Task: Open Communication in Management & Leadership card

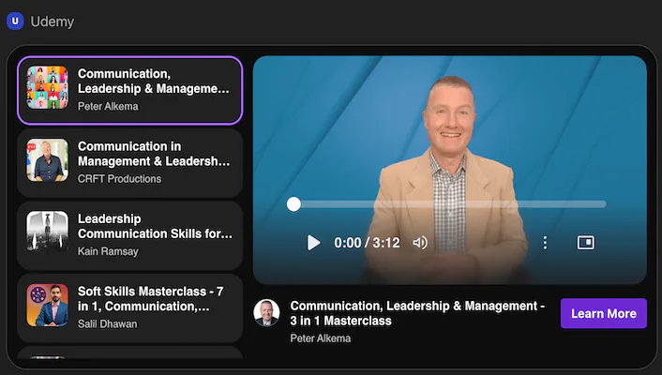Action: click(x=130, y=163)
